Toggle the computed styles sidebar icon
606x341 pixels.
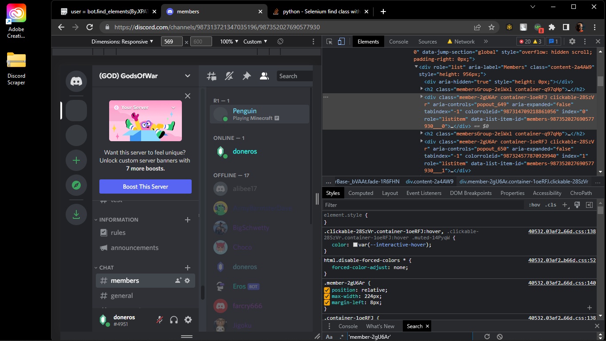[x=589, y=205]
